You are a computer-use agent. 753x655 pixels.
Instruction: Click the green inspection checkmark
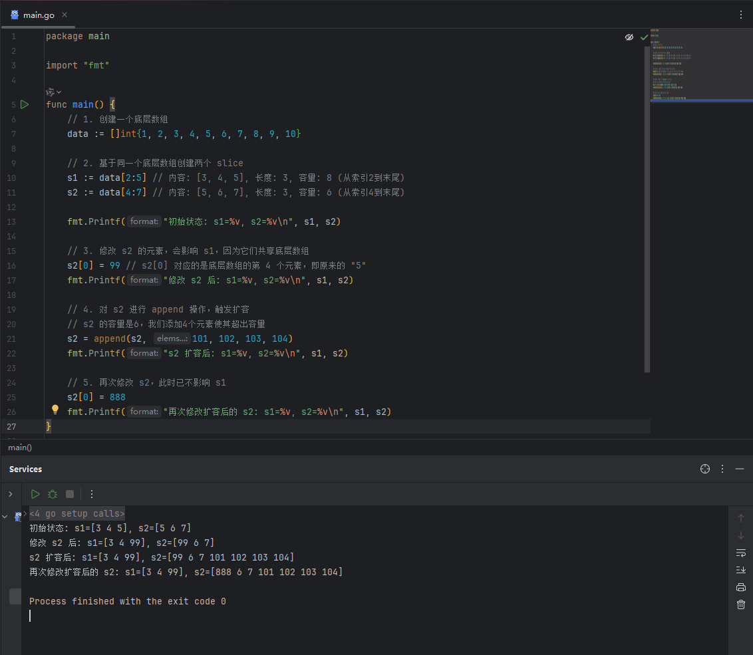644,37
